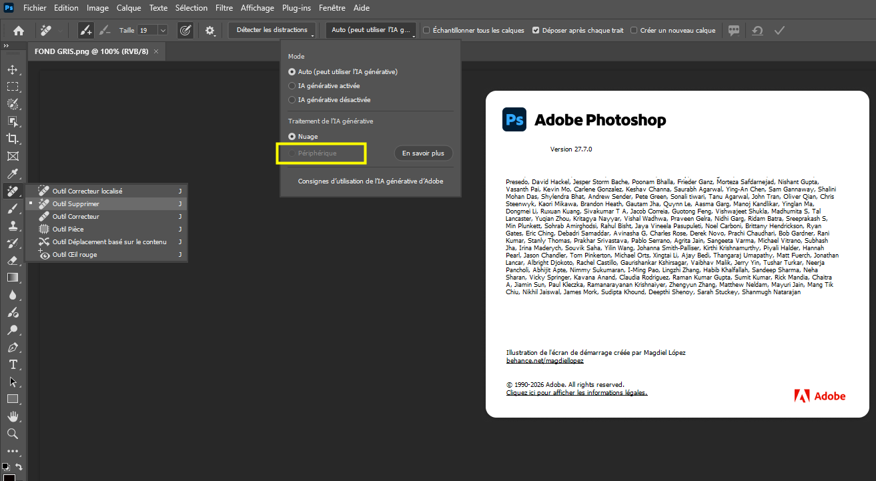Select the Object Selection tool

coord(12,121)
